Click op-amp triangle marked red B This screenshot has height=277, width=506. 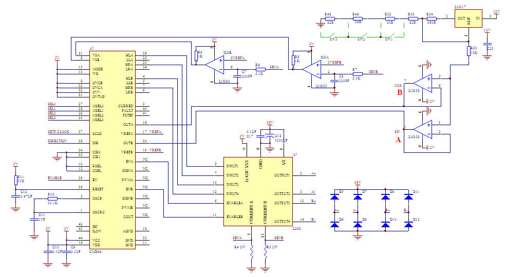(x=423, y=82)
